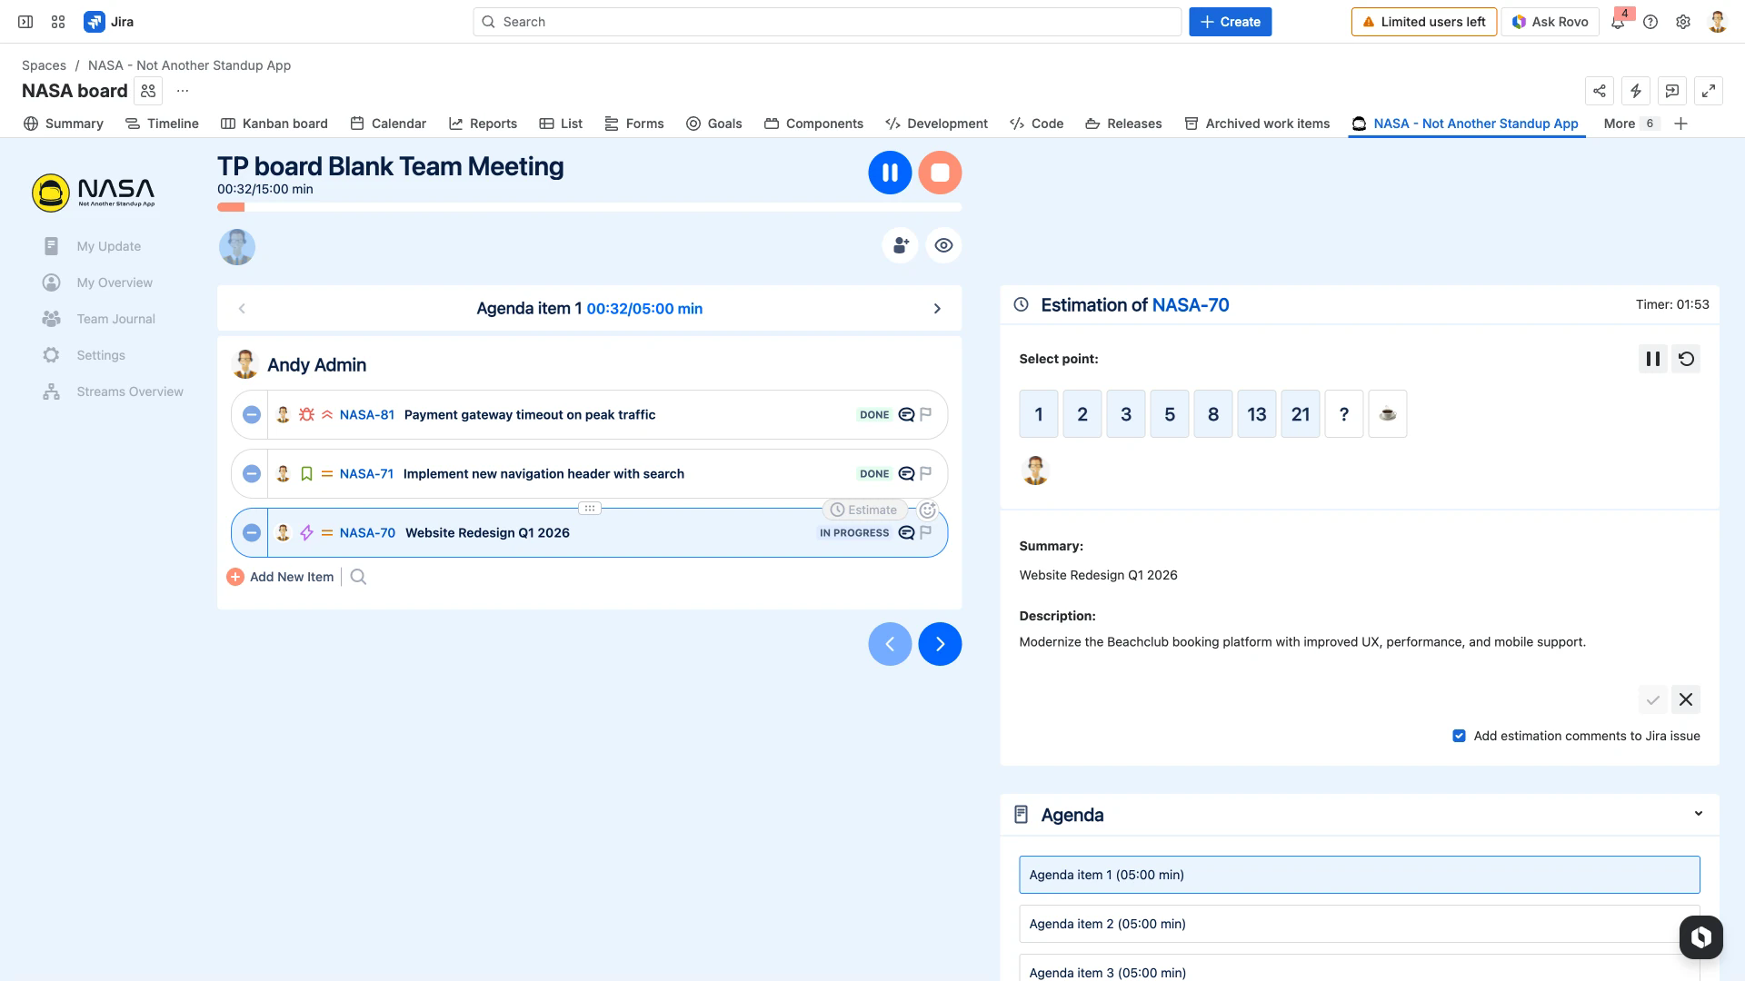Collapse the Agenda panel chevron
This screenshot has height=981, width=1745.
pos(1698,814)
